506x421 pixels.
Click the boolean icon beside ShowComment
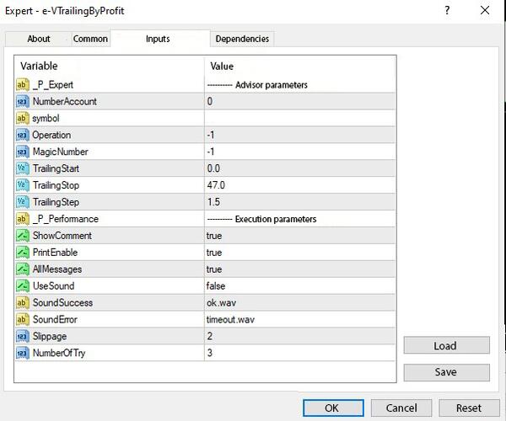coord(22,236)
